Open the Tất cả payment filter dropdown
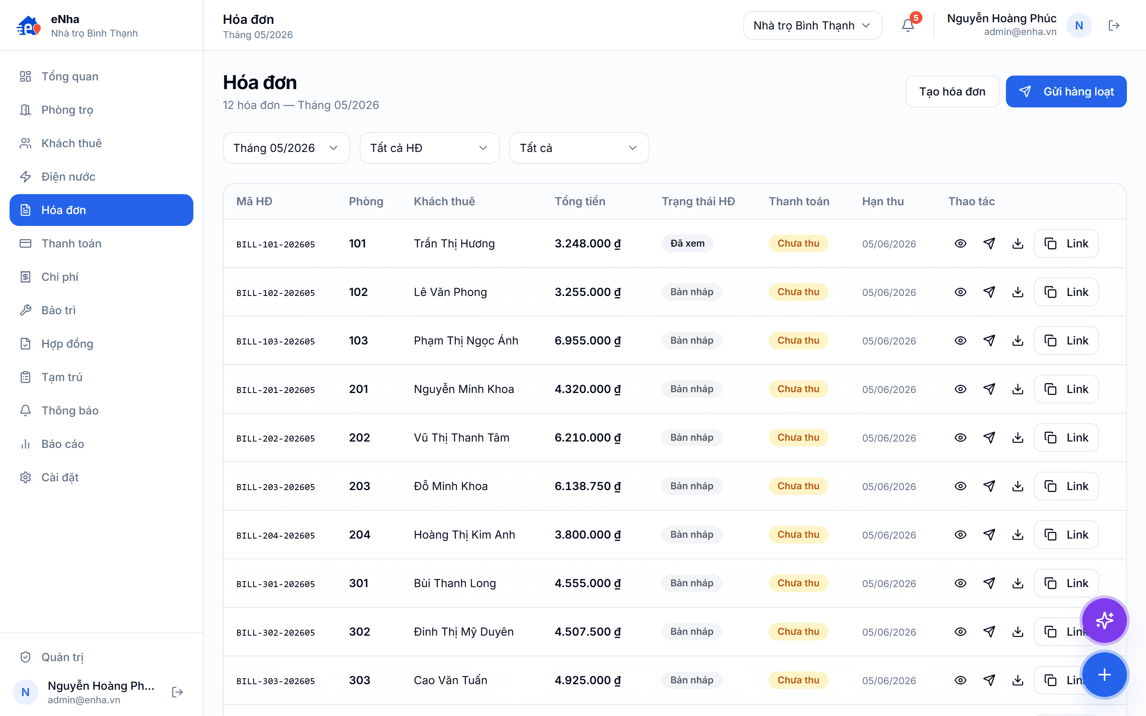 (x=579, y=148)
